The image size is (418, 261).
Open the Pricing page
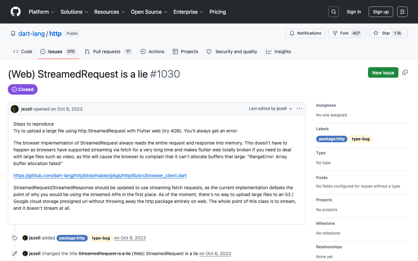click(x=217, y=12)
